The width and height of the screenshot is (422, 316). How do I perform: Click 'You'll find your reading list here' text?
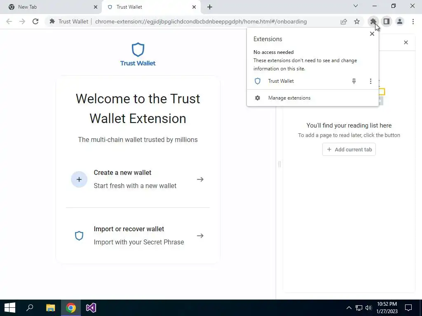point(349,125)
